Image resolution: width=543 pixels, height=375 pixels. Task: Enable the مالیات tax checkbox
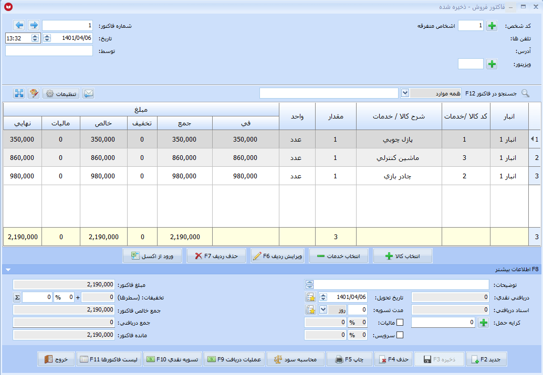click(x=400, y=323)
